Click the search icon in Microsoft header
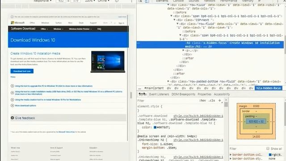 coord(115,23)
